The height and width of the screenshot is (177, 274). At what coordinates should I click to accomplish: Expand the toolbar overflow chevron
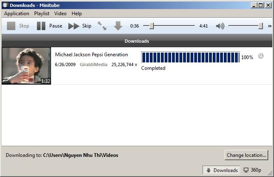pos(269,26)
